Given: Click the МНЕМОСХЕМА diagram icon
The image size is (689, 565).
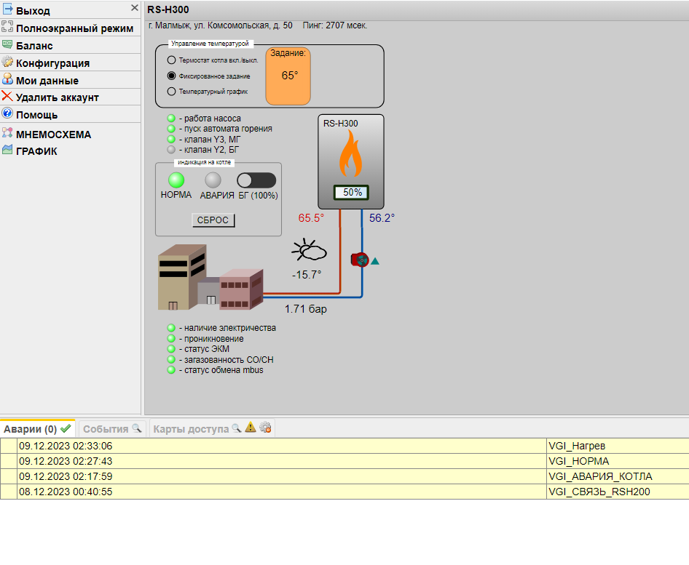Looking at the screenshot, I should 7,133.
